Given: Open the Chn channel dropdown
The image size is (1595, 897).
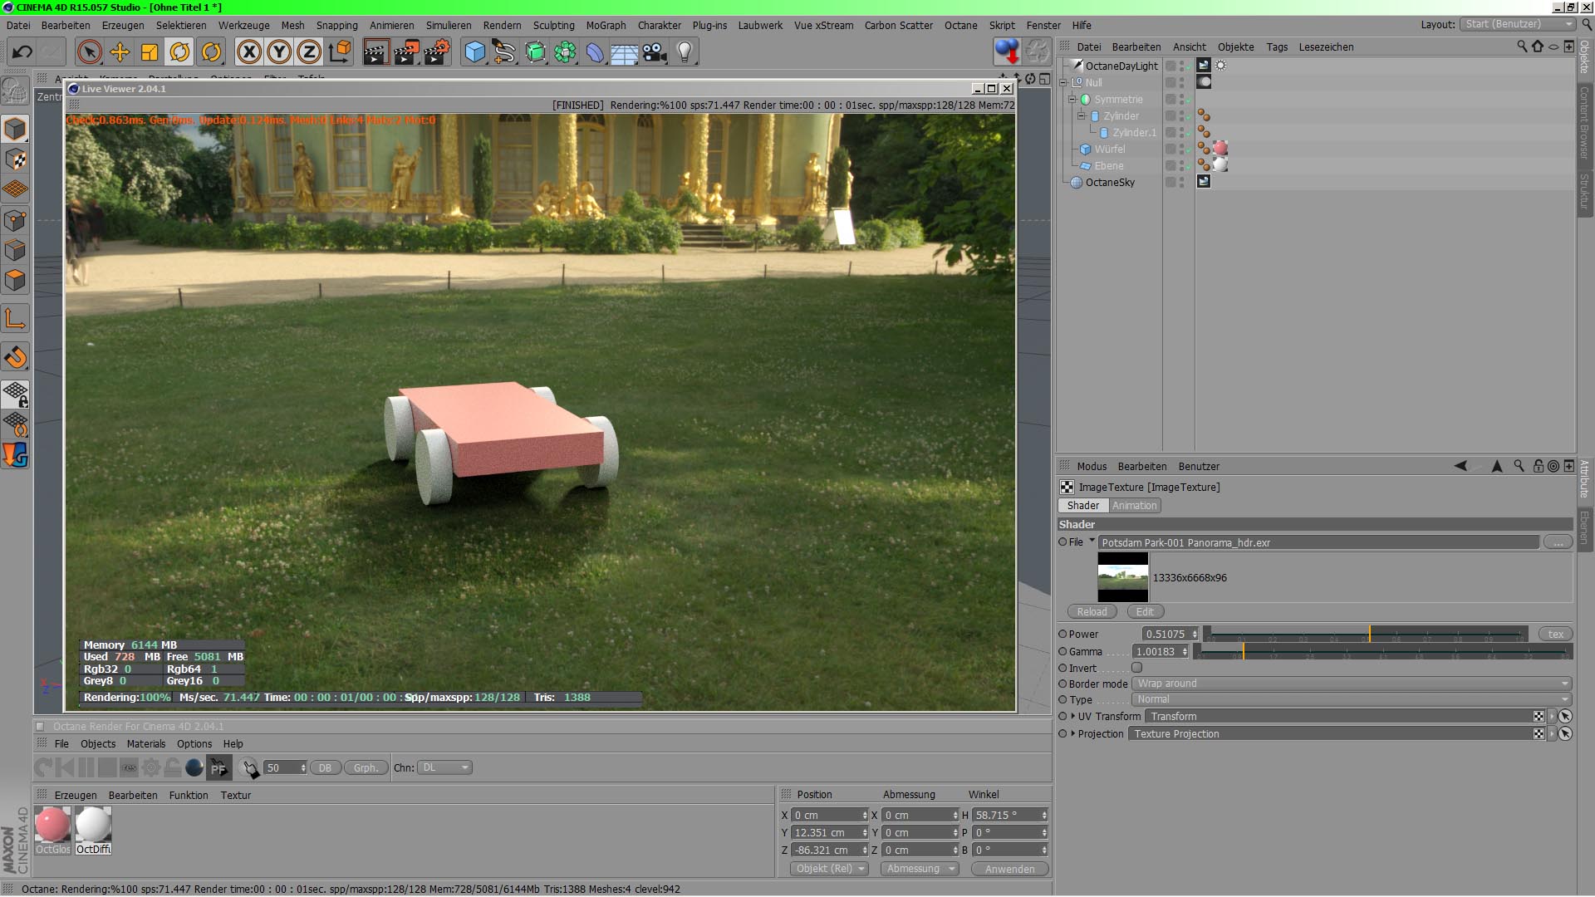Looking at the screenshot, I should (x=444, y=768).
